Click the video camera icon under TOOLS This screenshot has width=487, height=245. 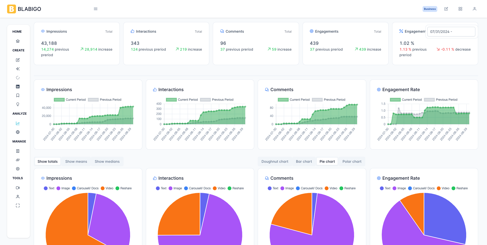(x=18, y=188)
